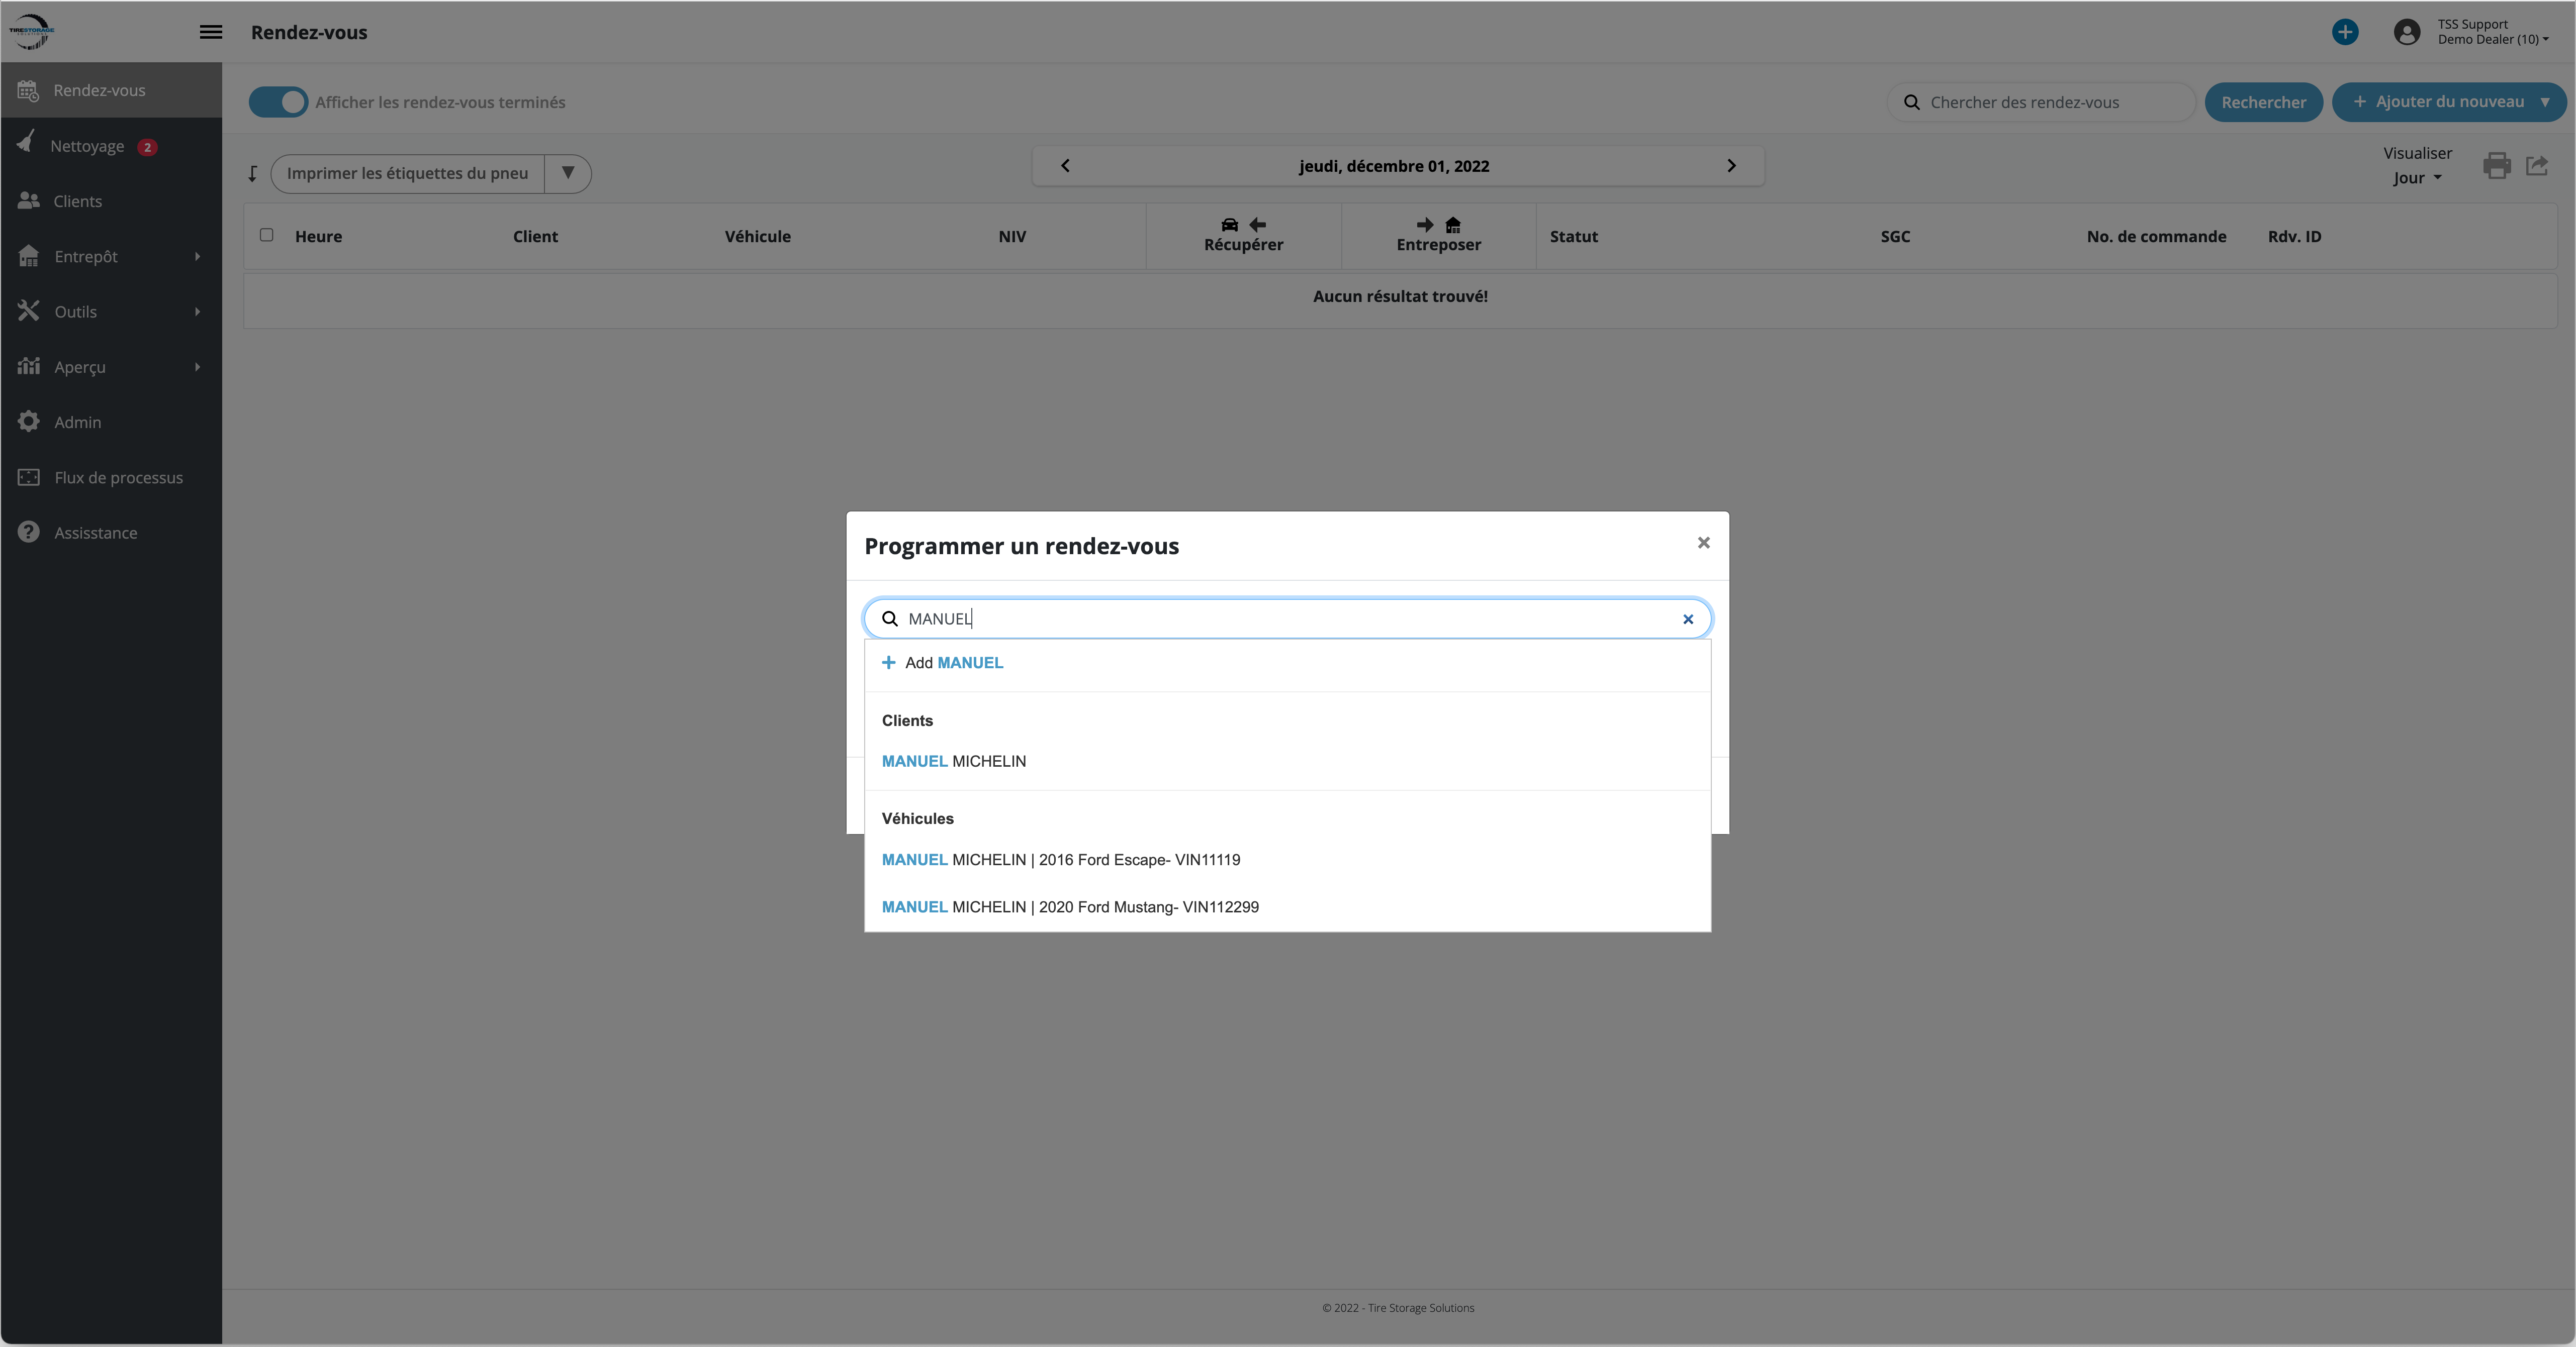Click the blue plus icon in header

point(2344,32)
